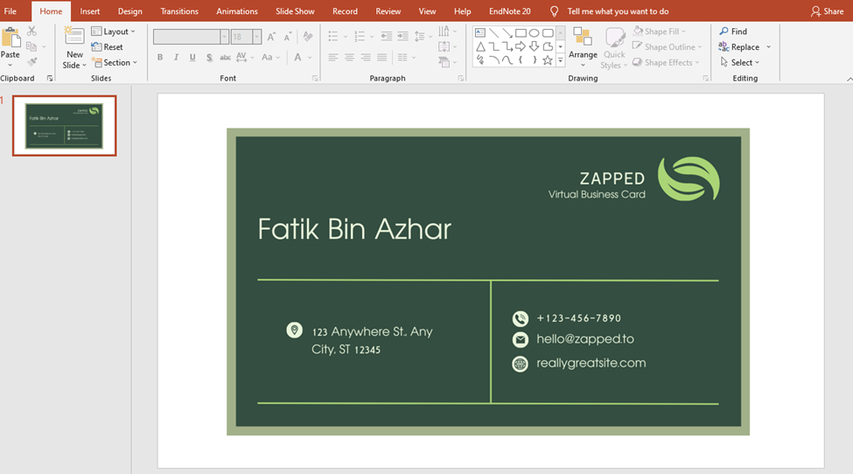The image size is (853, 474).
Task: Open Shape Effects dropdown
Action: click(x=666, y=62)
